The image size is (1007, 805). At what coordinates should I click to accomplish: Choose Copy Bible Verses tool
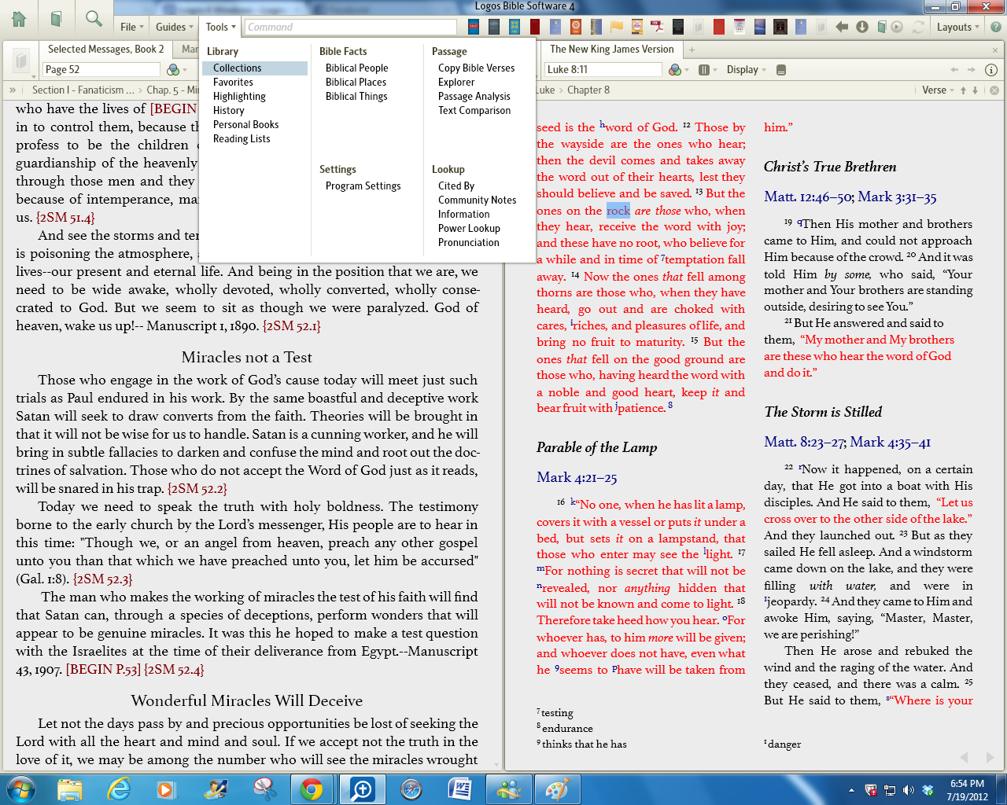click(476, 68)
